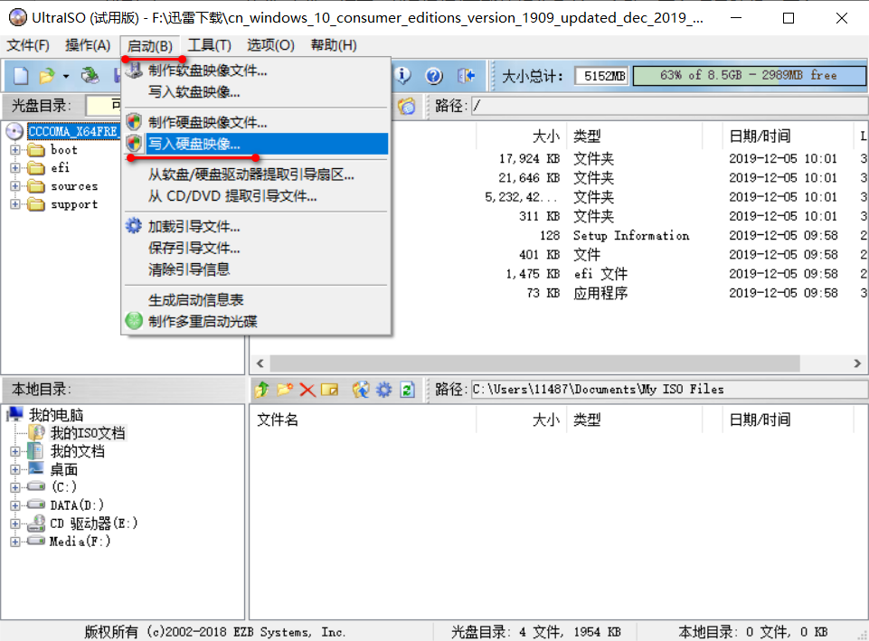Click the Open CD/DVD disc toolbar icon
869x641 pixels.
(x=90, y=75)
